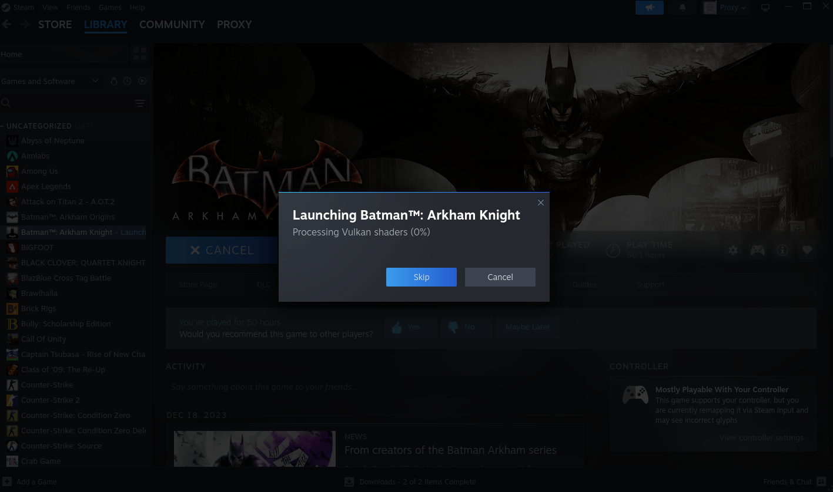The height and width of the screenshot is (492, 833).
Task: Choose No thumbs down for recommendation
Action: click(466, 327)
